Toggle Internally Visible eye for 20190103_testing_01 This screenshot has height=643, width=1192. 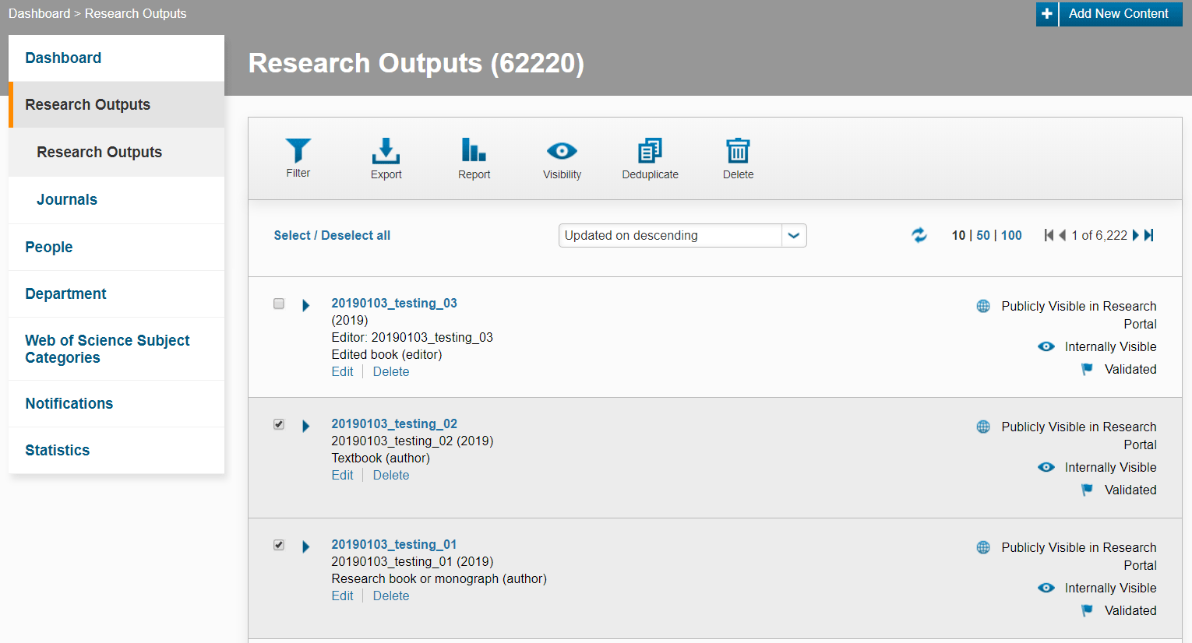tap(1046, 588)
